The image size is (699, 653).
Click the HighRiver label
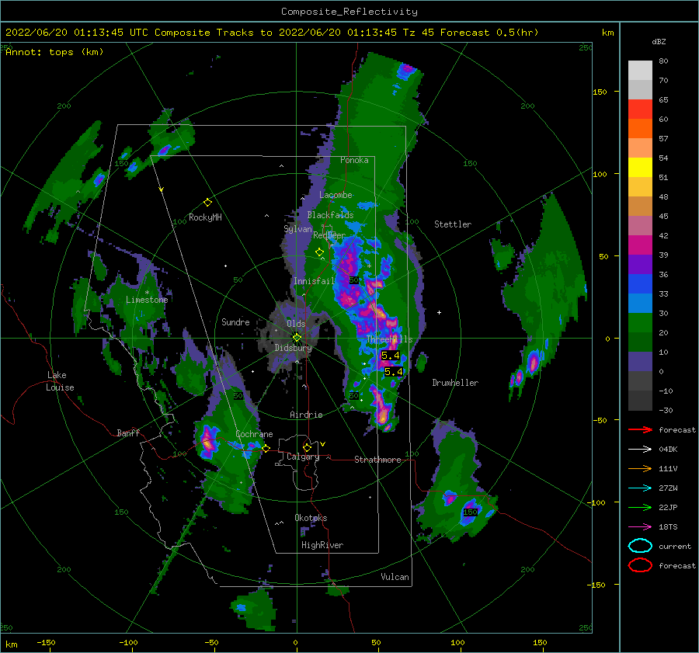tap(322, 545)
